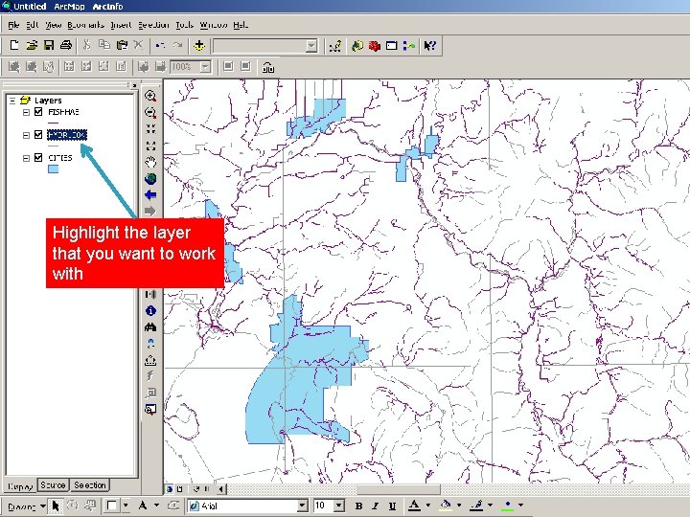Toggle the CITIES layer visibility checkbox
This screenshot has height=517, width=690.
[x=38, y=157]
